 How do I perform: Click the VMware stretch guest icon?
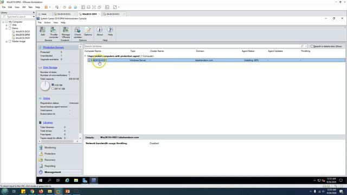(x=115, y=7)
